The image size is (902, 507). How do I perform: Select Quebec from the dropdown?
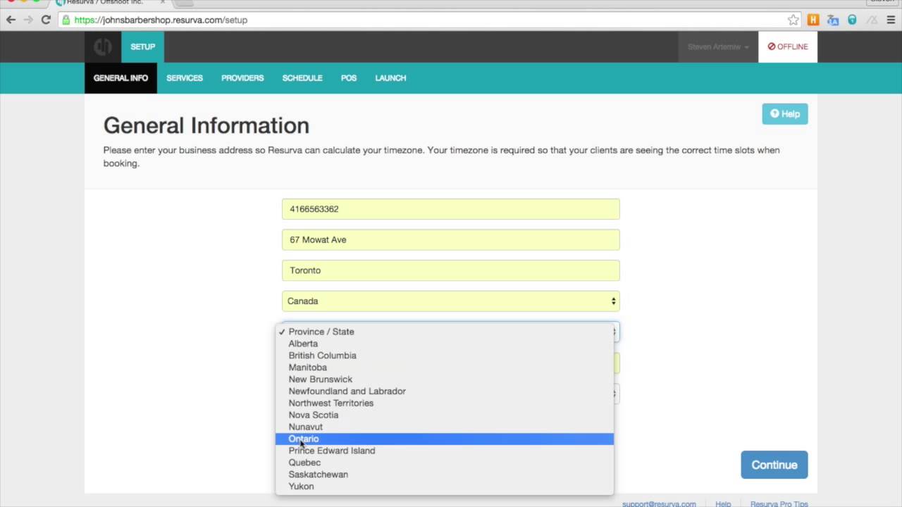[445, 463]
